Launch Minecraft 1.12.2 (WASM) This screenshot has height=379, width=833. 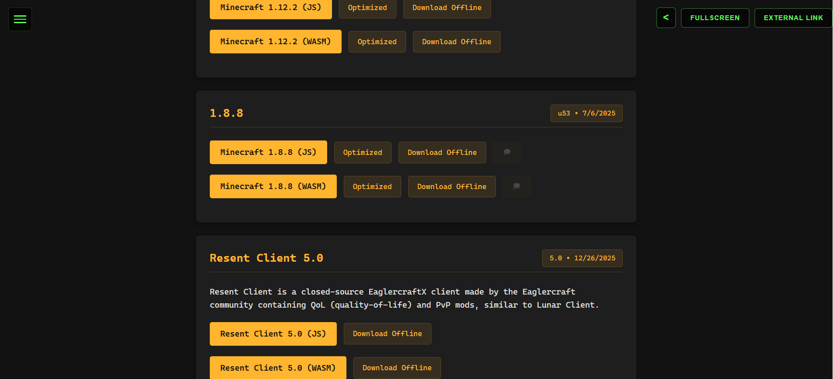tap(275, 42)
